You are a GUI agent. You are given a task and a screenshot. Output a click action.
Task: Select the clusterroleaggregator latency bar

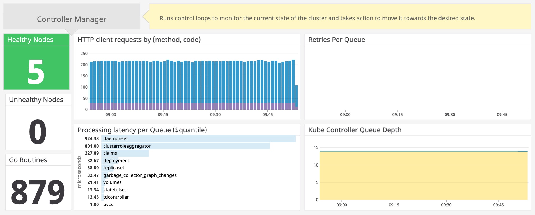(185, 146)
